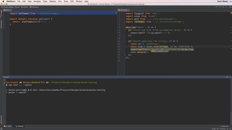Screen dimensions: 232x130
Task: Open the Refactor menu
Action: 53,1
